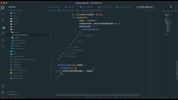Pause the debug session
This screenshot has width=178, height=100.
point(148,11)
